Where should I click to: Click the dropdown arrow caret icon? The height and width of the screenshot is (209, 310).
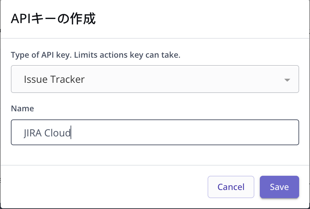(x=287, y=80)
